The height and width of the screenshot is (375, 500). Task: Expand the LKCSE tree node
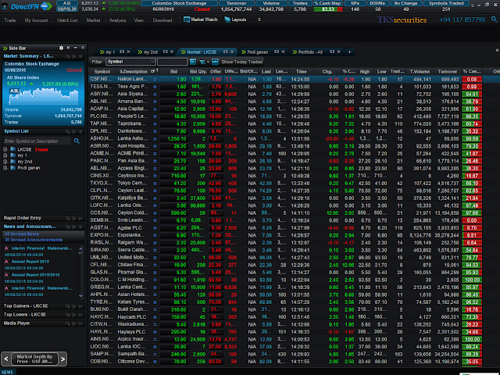[x=5, y=149]
